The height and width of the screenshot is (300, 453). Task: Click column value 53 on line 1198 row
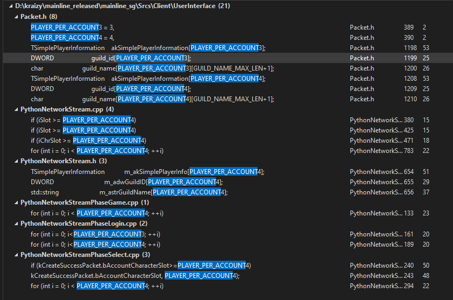426,48
